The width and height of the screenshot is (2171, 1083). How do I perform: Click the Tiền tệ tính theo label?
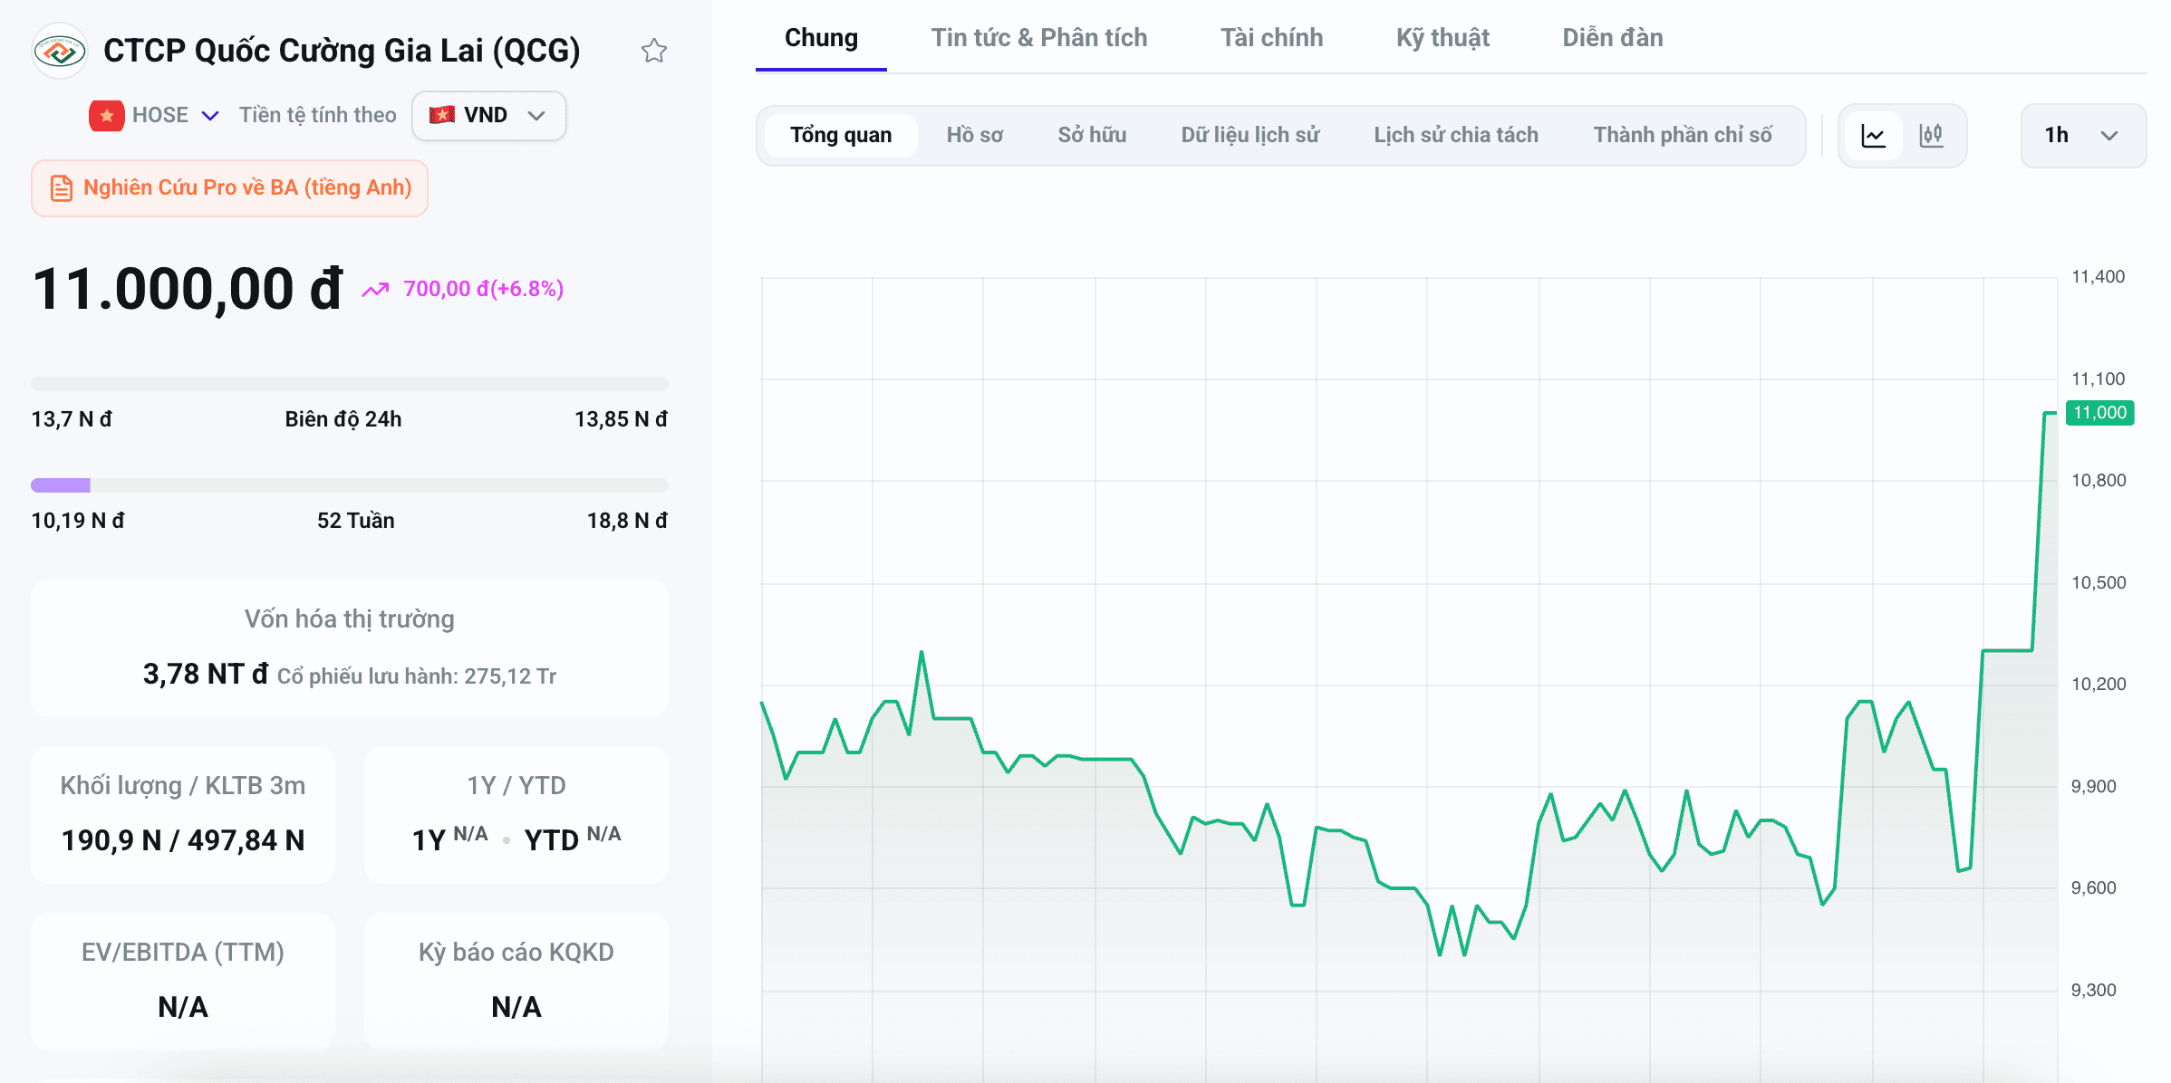tap(318, 116)
